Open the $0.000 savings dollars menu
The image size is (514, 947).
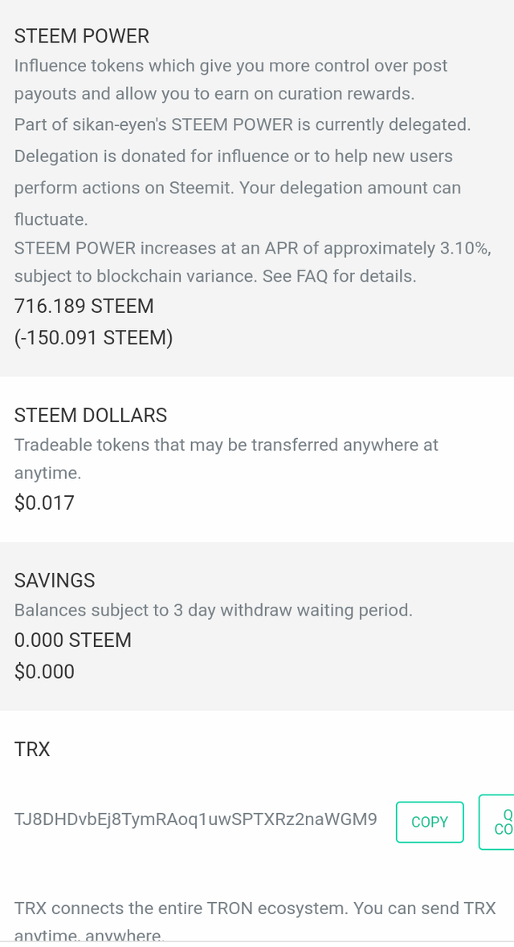44,672
